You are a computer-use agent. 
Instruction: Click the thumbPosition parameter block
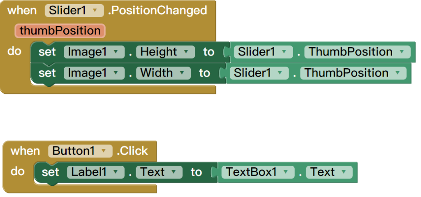(x=60, y=31)
